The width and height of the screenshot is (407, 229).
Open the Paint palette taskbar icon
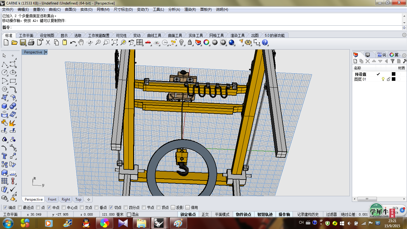point(178,223)
